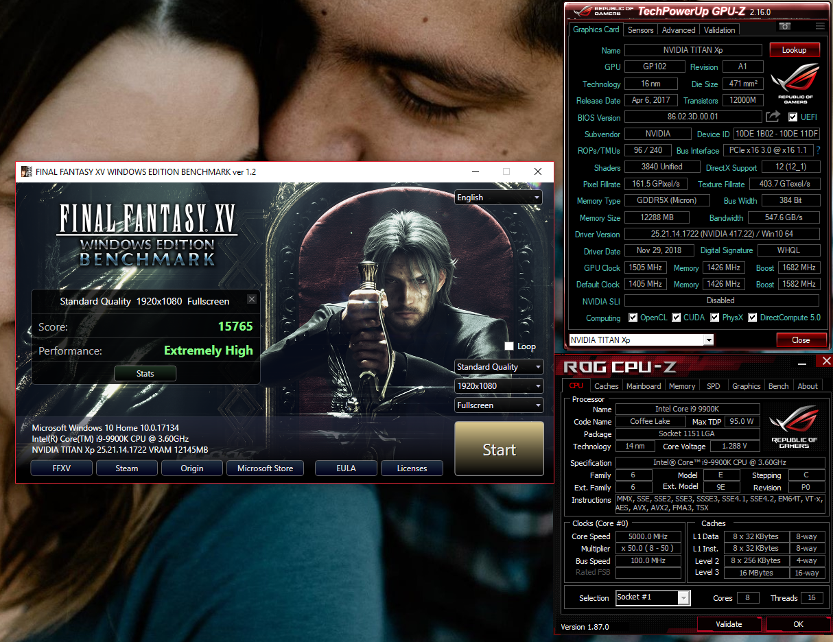
Task: Click the GPU Clock 1505 MHz field
Action: (645, 267)
